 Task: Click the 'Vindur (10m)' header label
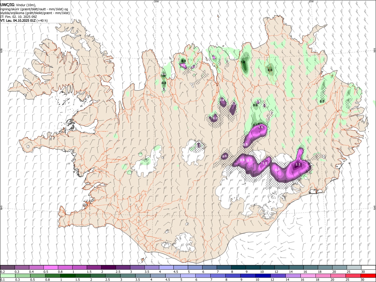click(26, 5)
